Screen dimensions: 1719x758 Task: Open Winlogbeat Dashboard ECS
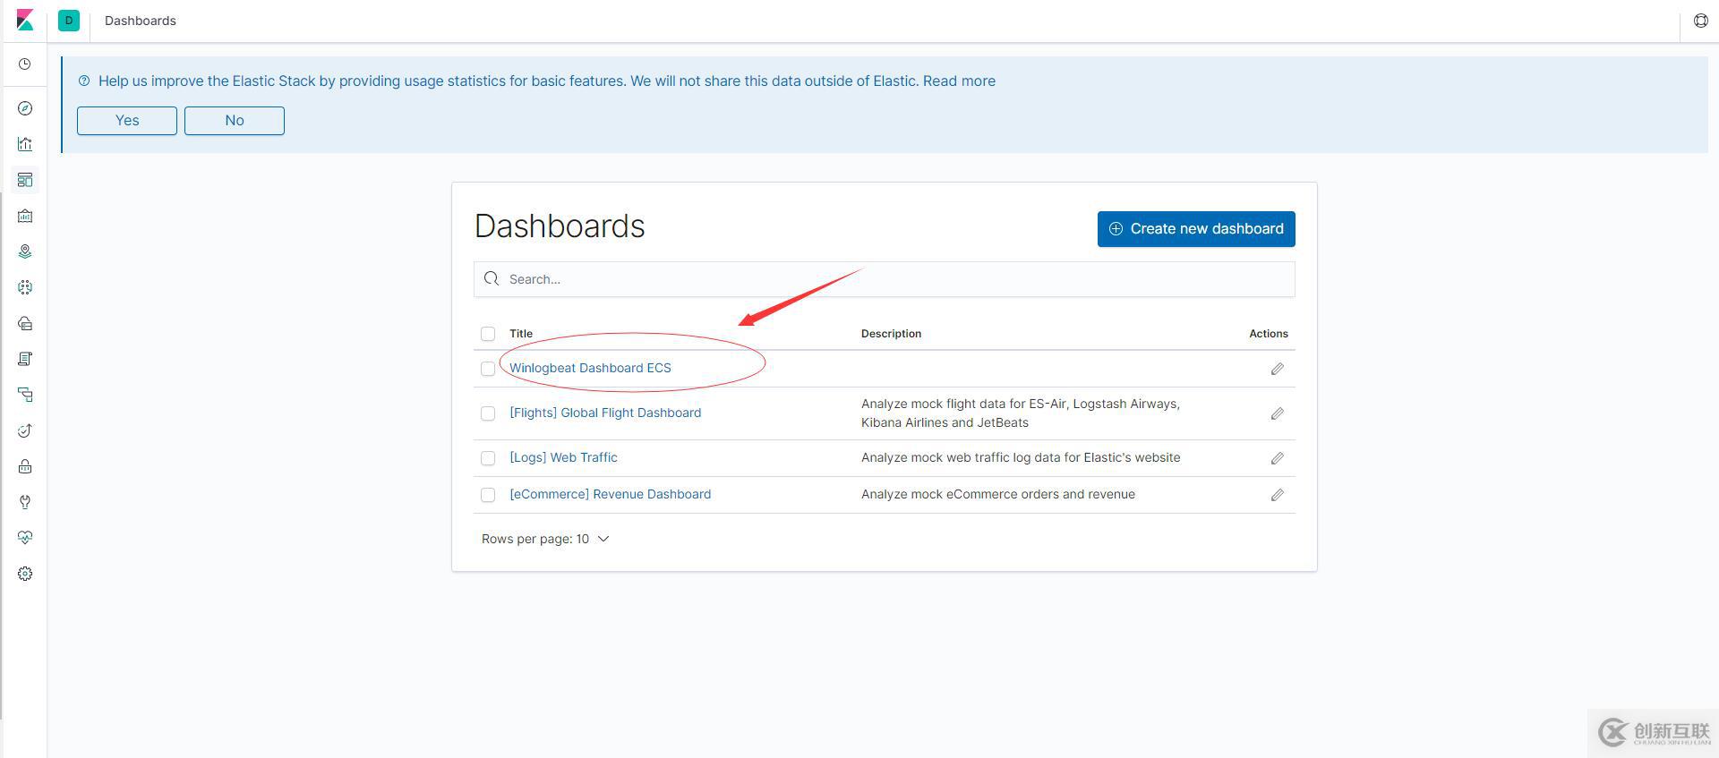point(590,368)
